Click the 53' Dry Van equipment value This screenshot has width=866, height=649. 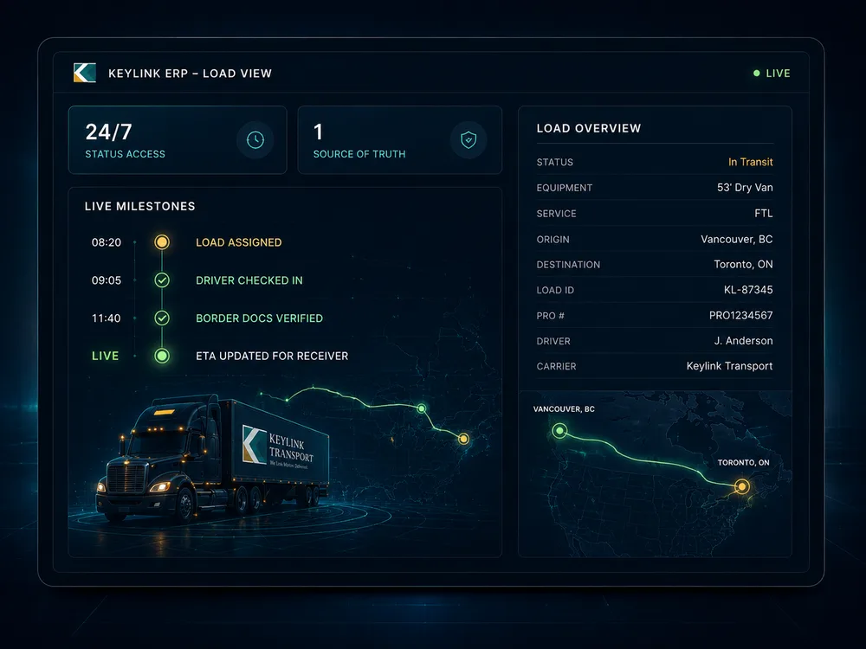pos(745,188)
